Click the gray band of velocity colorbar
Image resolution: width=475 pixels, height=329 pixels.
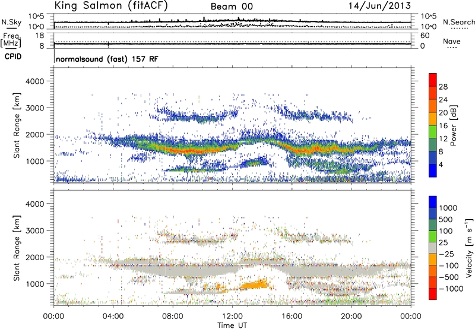point(433,248)
